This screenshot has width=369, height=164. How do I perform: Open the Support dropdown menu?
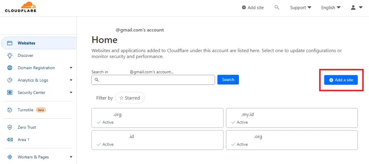click(301, 8)
